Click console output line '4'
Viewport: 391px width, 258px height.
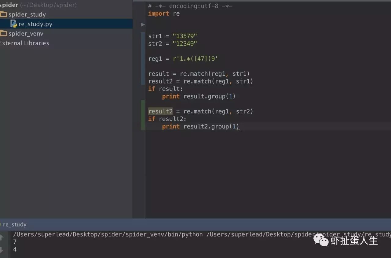(x=15, y=249)
